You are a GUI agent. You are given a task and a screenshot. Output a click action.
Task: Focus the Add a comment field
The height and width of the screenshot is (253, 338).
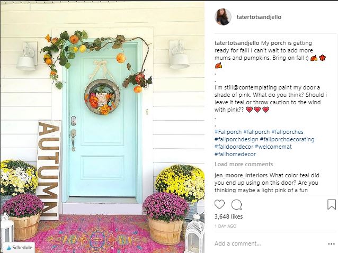(269, 244)
